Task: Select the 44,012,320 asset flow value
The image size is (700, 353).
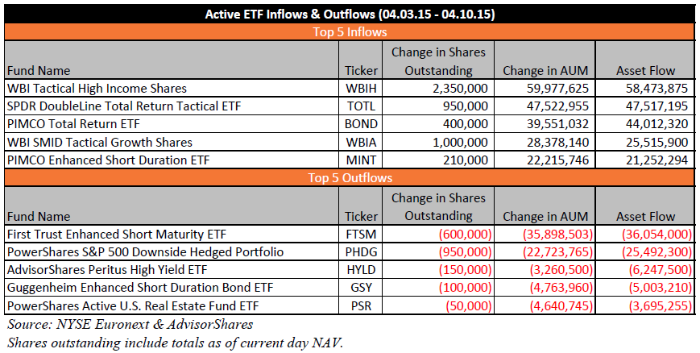Action: [649, 123]
